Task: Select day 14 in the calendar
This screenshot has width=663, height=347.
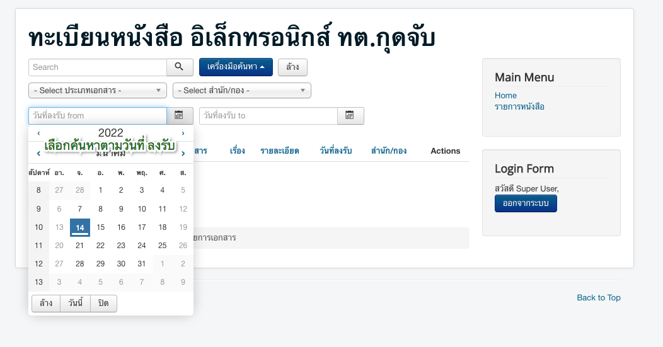Action: pos(80,227)
